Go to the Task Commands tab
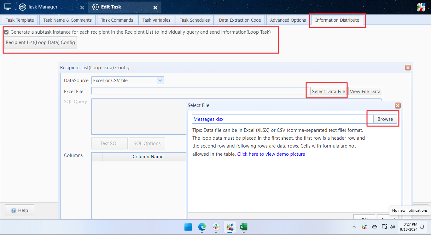 click(x=117, y=20)
